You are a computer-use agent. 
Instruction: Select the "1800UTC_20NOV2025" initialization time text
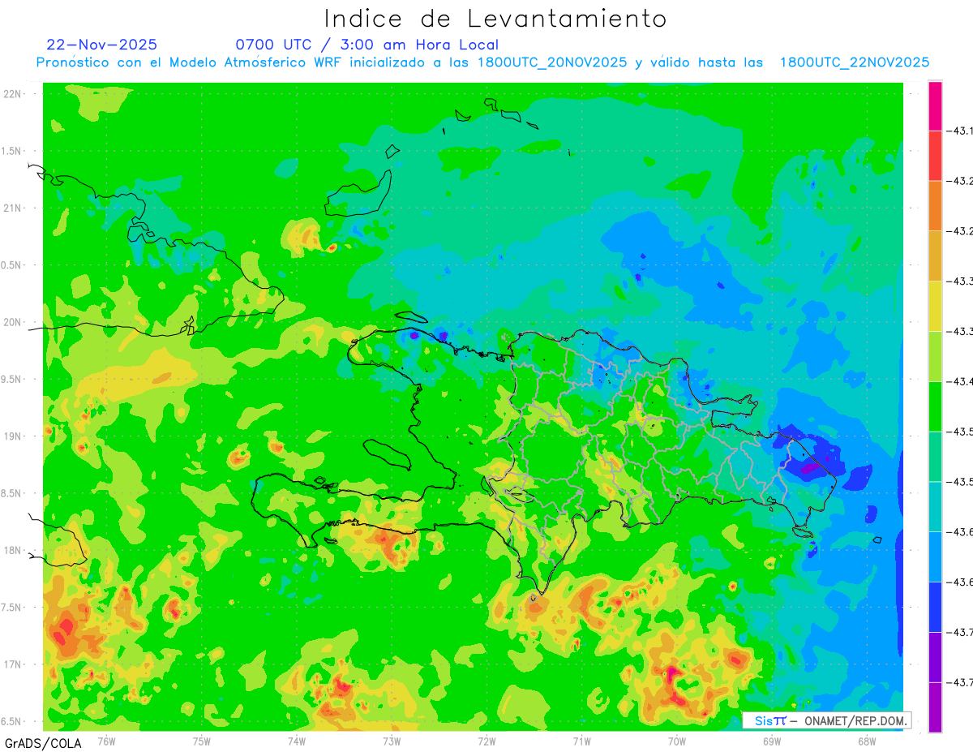(552, 62)
